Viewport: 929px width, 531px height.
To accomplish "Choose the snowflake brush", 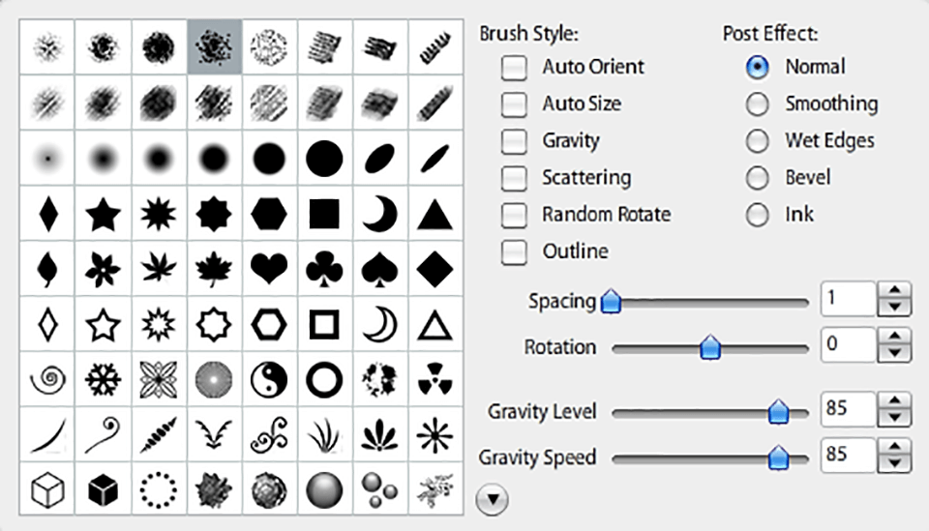I will 104,379.
